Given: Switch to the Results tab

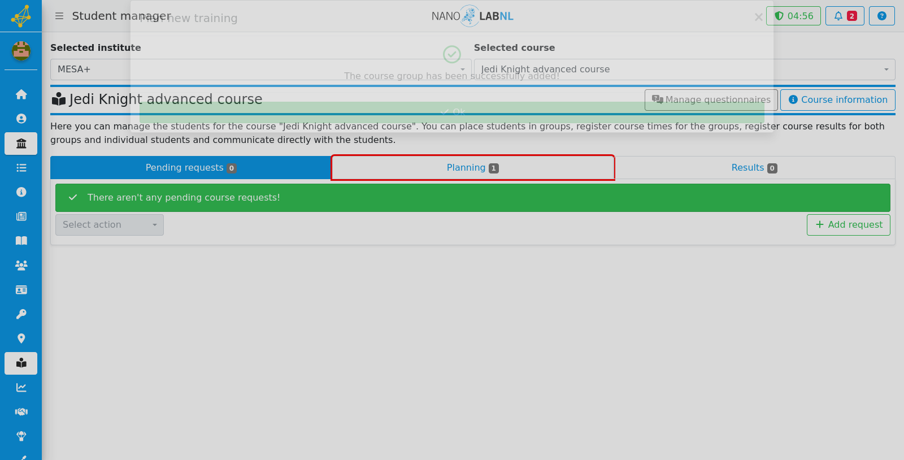Looking at the screenshot, I should [x=754, y=168].
